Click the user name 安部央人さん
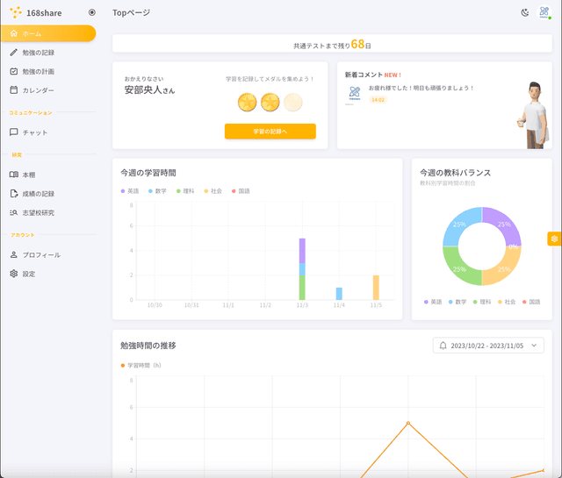This screenshot has width=562, height=478. (x=149, y=89)
